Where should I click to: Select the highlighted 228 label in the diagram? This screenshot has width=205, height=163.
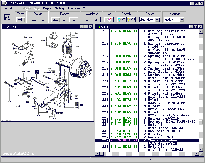pyautogui.click(x=37, y=72)
